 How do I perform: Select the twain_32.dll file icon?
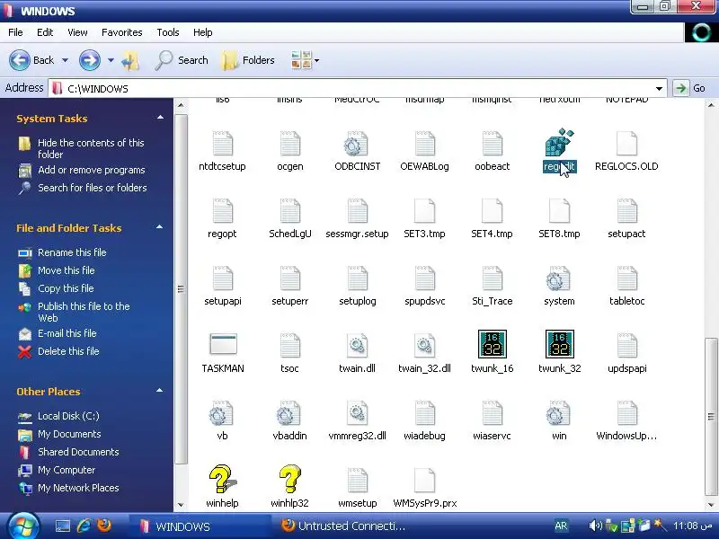point(424,346)
